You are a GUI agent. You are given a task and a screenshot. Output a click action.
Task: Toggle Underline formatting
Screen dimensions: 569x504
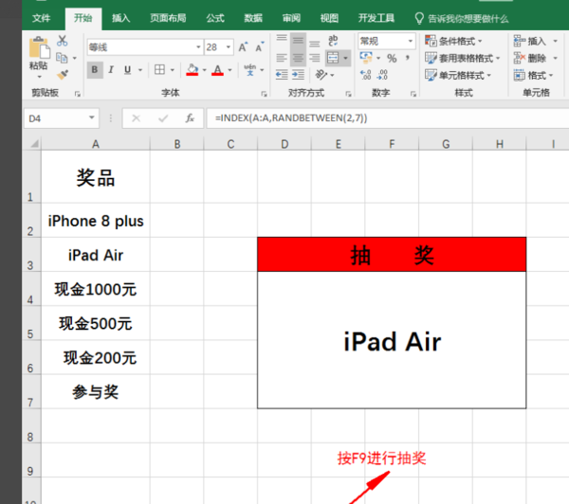pyautogui.click(x=127, y=69)
